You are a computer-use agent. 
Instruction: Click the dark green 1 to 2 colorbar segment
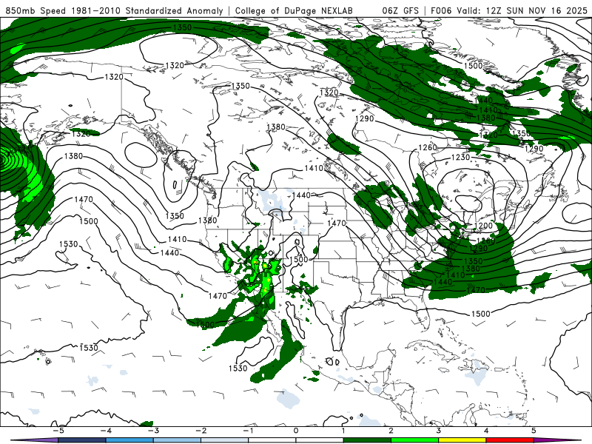pyautogui.click(x=367, y=440)
